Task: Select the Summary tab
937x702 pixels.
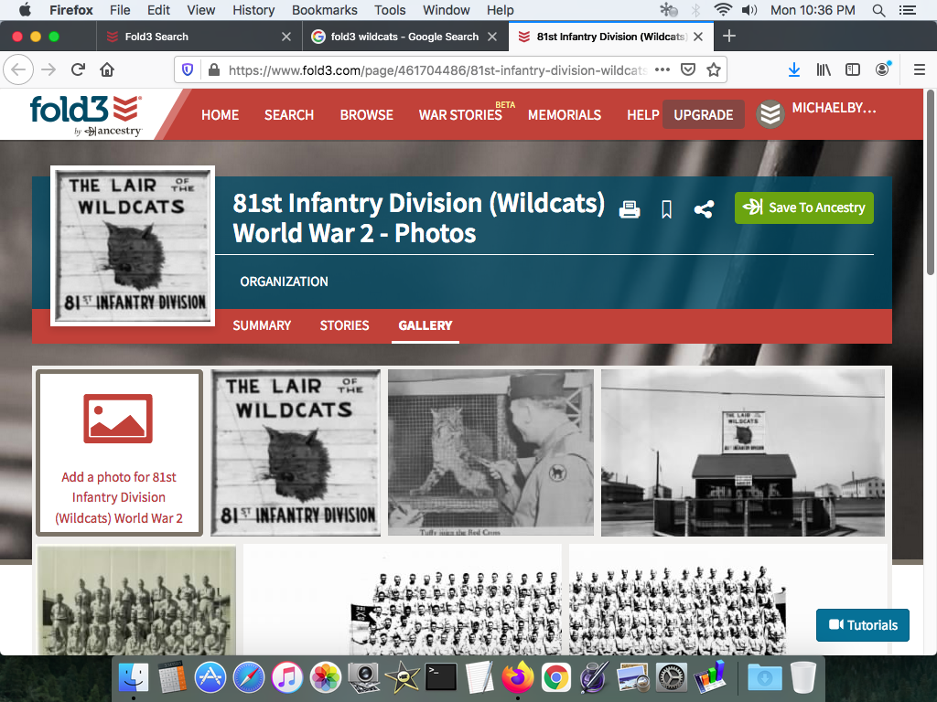Action: coord(262,325)
